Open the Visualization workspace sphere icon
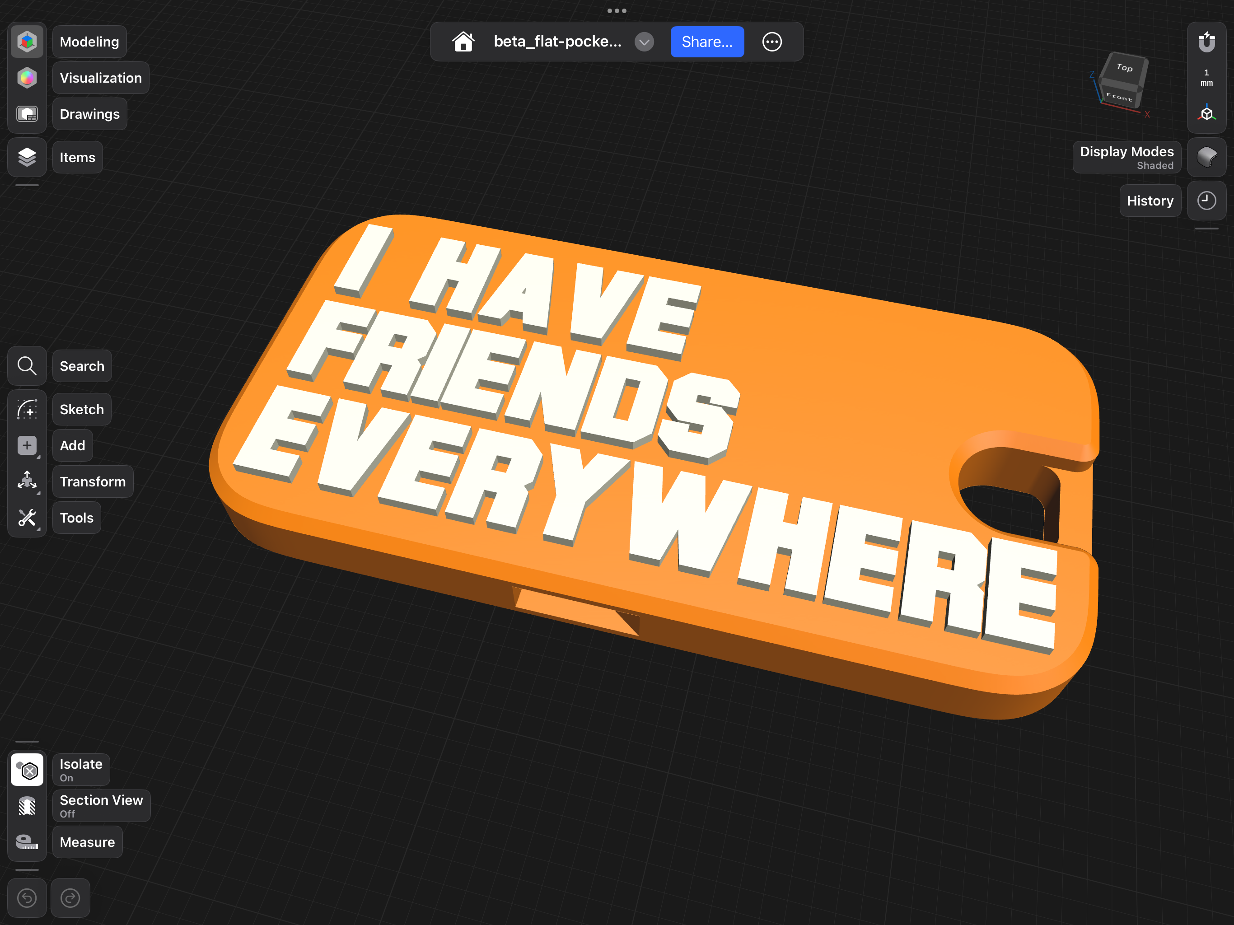Viewport: 1234px width, 925px height. pyautogui.click(x=27, y=78)
